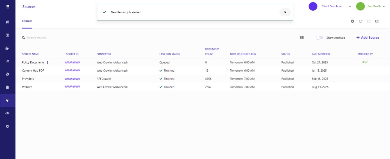Open the settings gear sidebar icon
Image resolution: width=390 pixels, height=159 pixels.
[x=7, y=126]
